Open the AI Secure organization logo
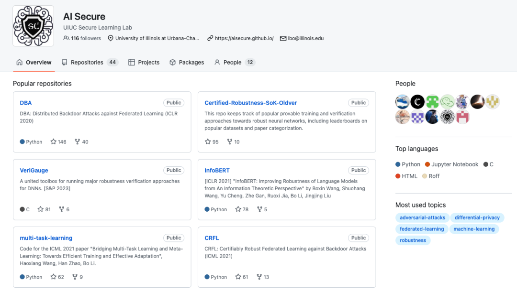 coord(34,26)
